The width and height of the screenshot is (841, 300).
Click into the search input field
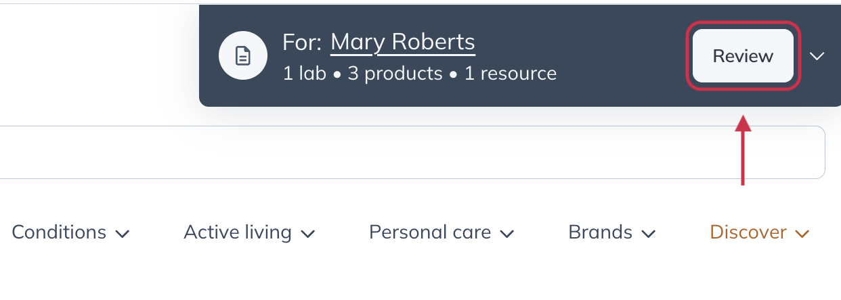[x=406, y=152]
